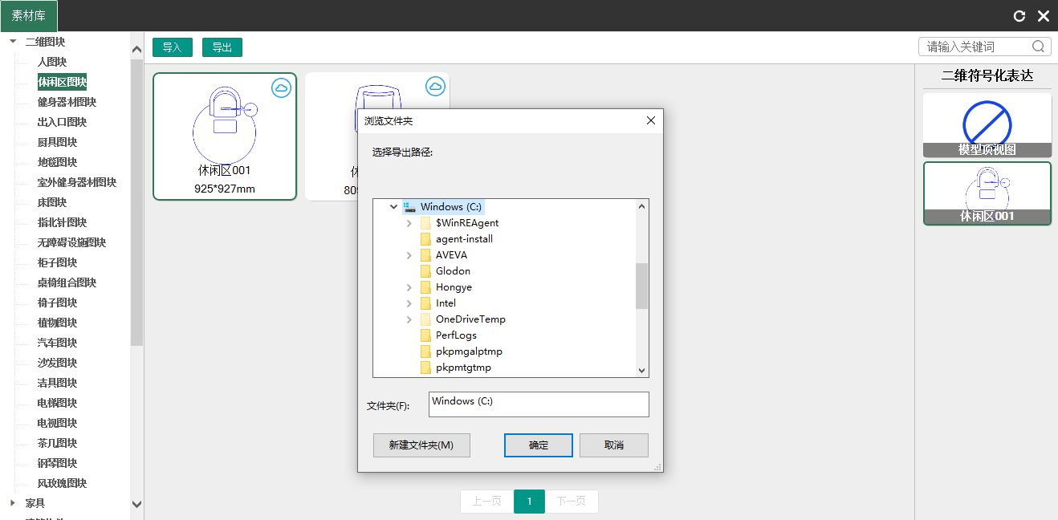Select 室外健身器材图块 in the tree
The image size is (1058, 520).
[77, 182]
